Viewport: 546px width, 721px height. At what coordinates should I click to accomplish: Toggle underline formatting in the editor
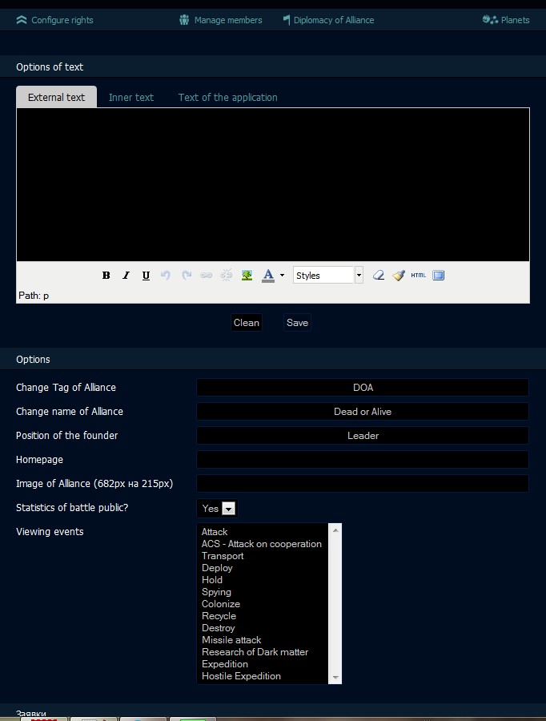pos(146,276)
